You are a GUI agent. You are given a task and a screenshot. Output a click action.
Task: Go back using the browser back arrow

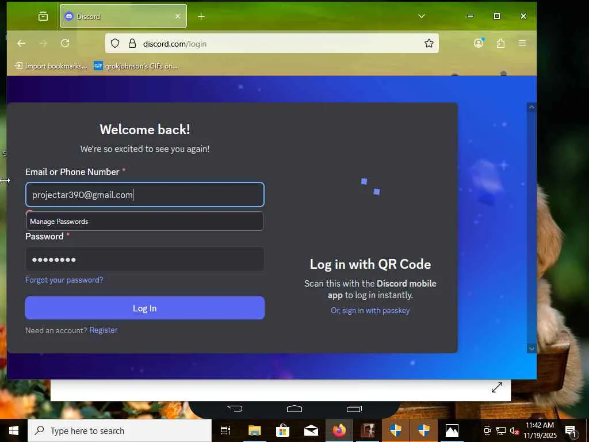(21, 44)
